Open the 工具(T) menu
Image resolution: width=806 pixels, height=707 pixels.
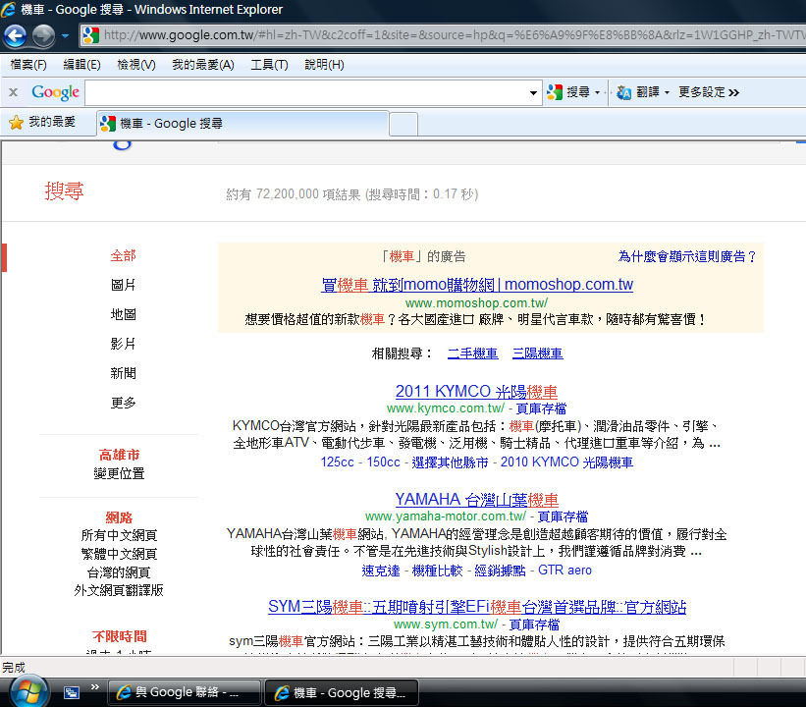pos(269,65)
